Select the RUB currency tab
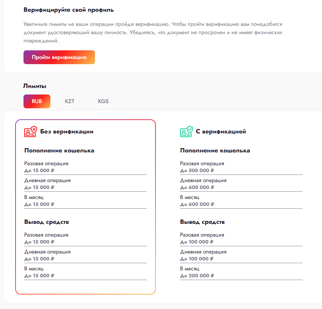Viewport: 322px width, 309px height. tap(37, 101)
